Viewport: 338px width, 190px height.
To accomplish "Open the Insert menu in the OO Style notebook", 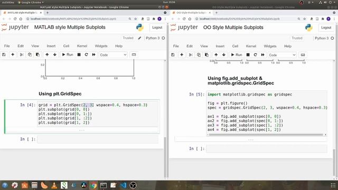I will coord(220,46).
